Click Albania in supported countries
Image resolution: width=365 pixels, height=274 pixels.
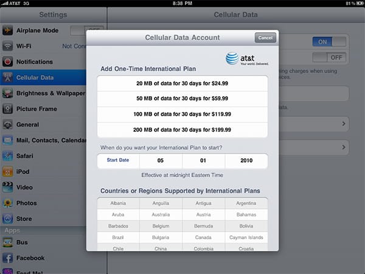(118, 203)
